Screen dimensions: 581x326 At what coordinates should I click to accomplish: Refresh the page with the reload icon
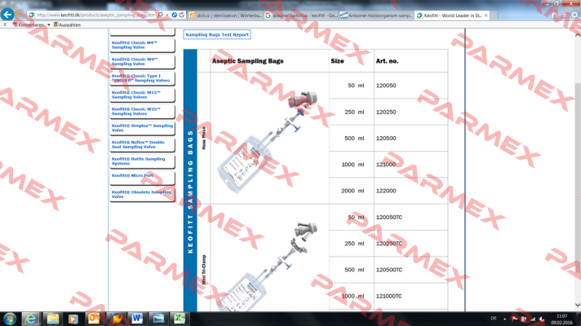pos(181,15)
